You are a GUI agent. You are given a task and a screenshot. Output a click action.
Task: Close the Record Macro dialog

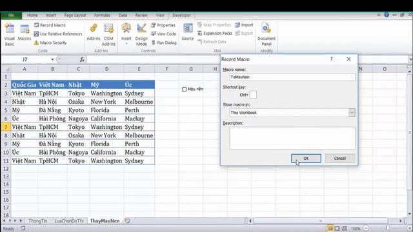348,59
